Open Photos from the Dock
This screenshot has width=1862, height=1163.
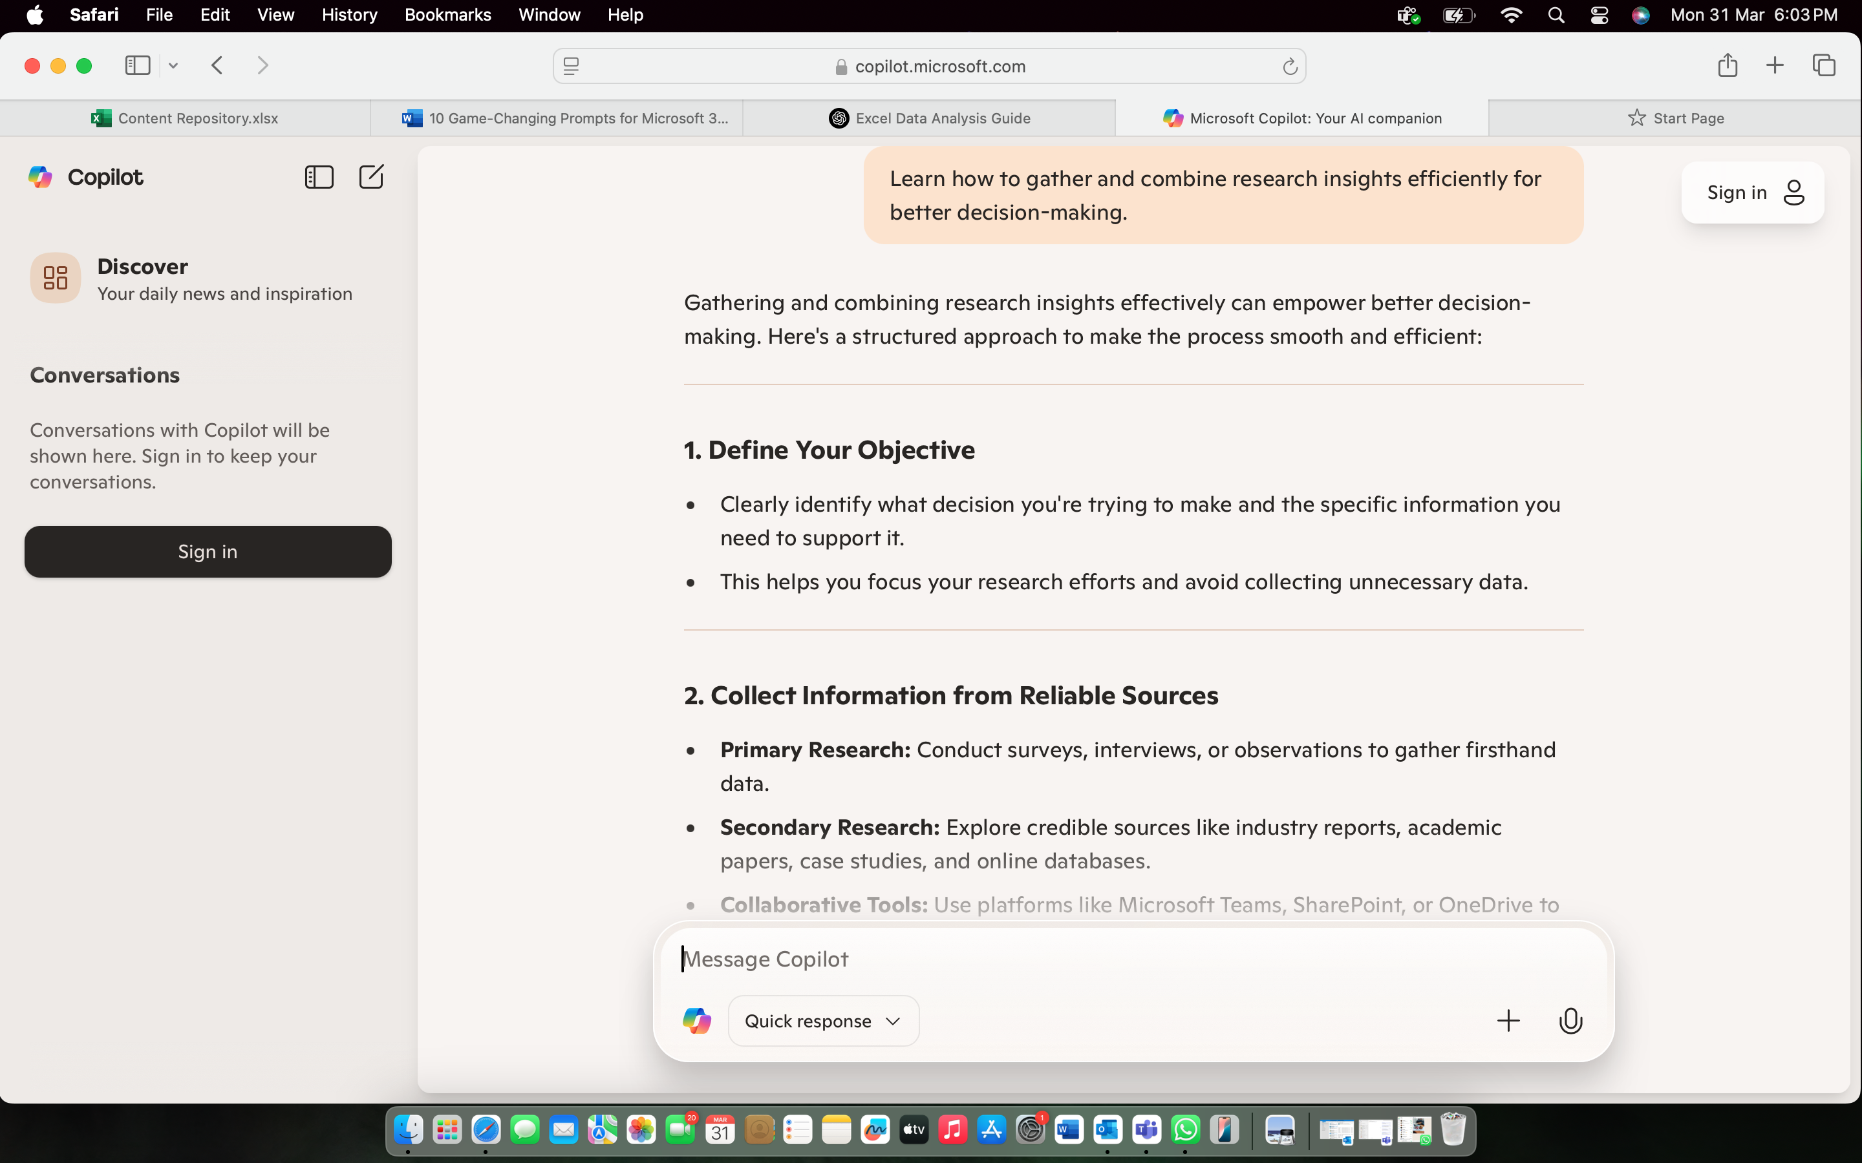coord(641,1130)
